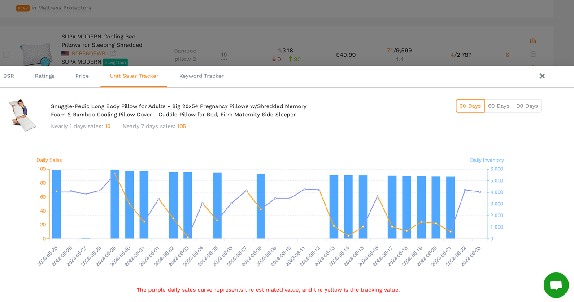Click the B0B56QPWRJ ASIN link
Screen dimensions: 574x302
click(90, 54)
